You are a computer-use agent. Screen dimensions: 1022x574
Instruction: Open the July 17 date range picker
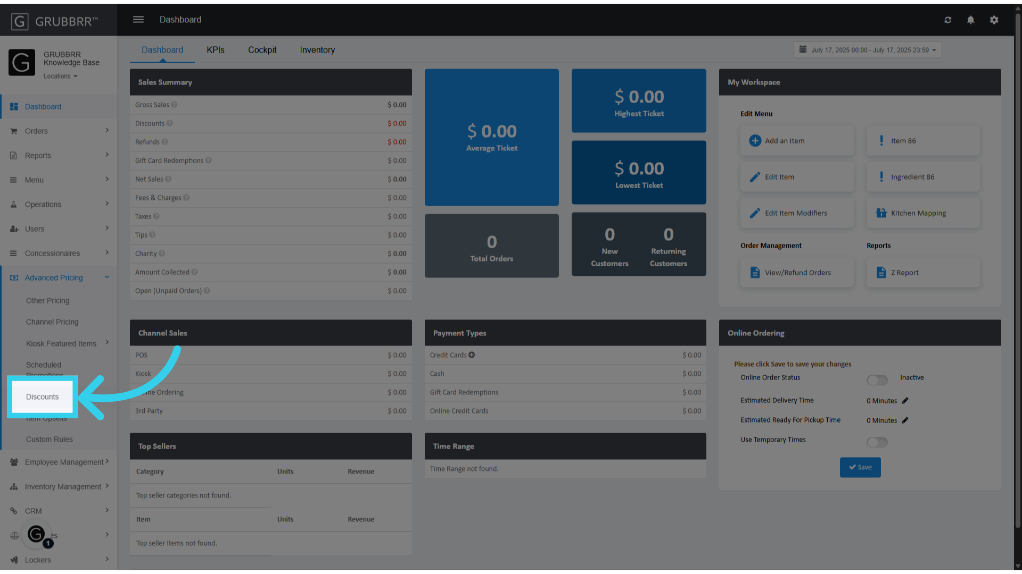pos(867,49)
